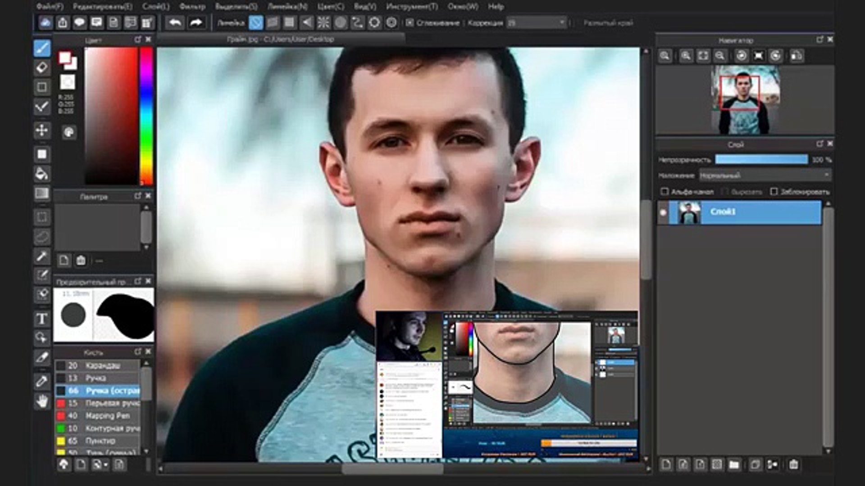Select the Перьевая ручка brush
This screenshot has height=486, width=865.
(x=98, y=403)
